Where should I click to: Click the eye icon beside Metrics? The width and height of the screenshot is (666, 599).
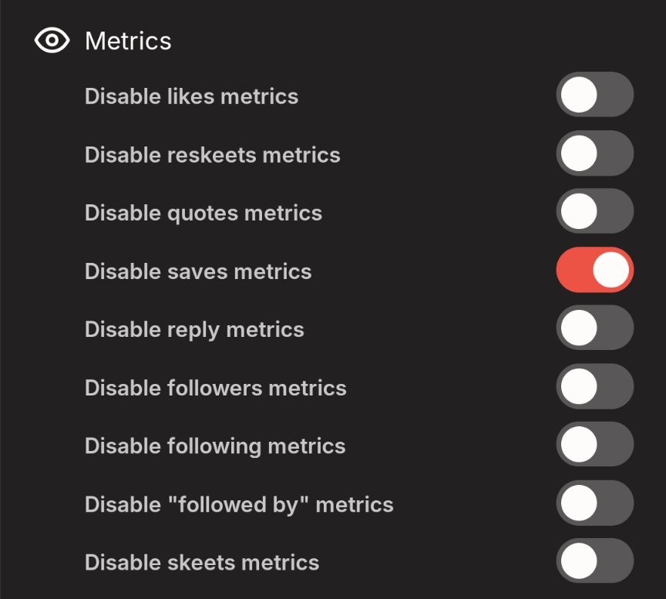(x=52, y=41)
